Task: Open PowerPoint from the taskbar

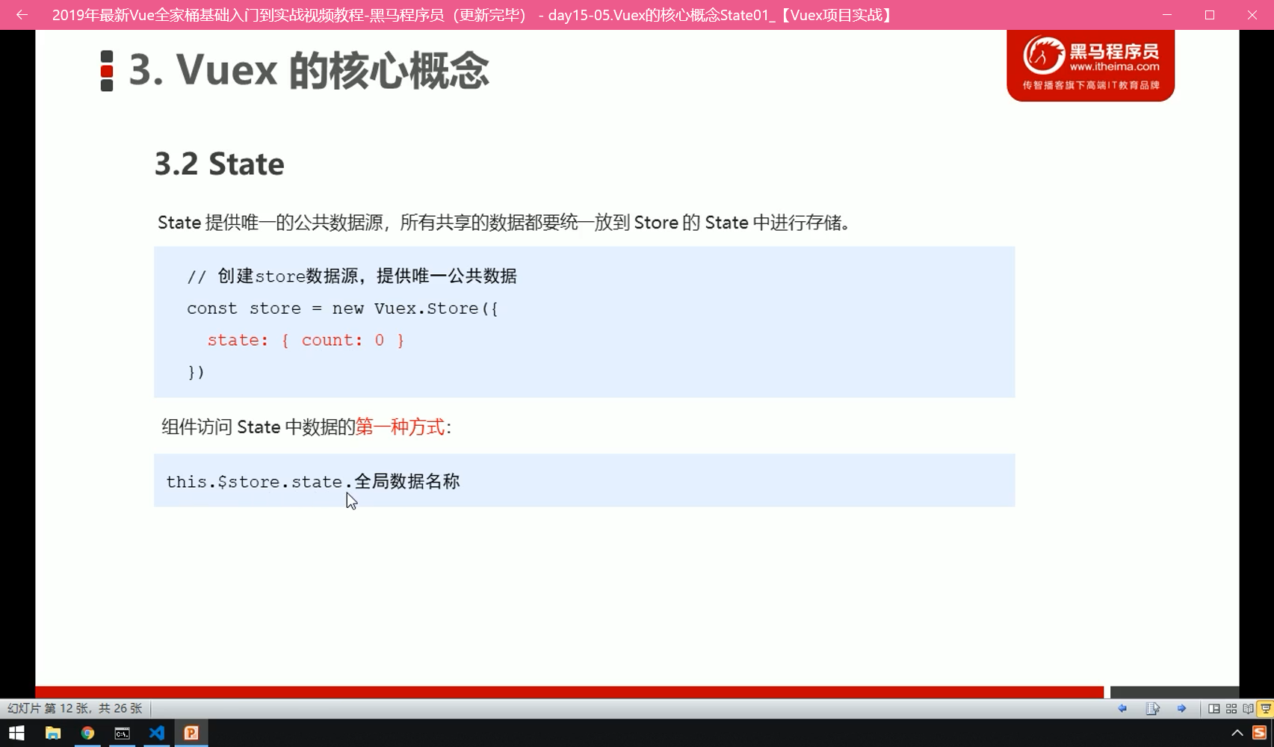Action: pos(191,733)
